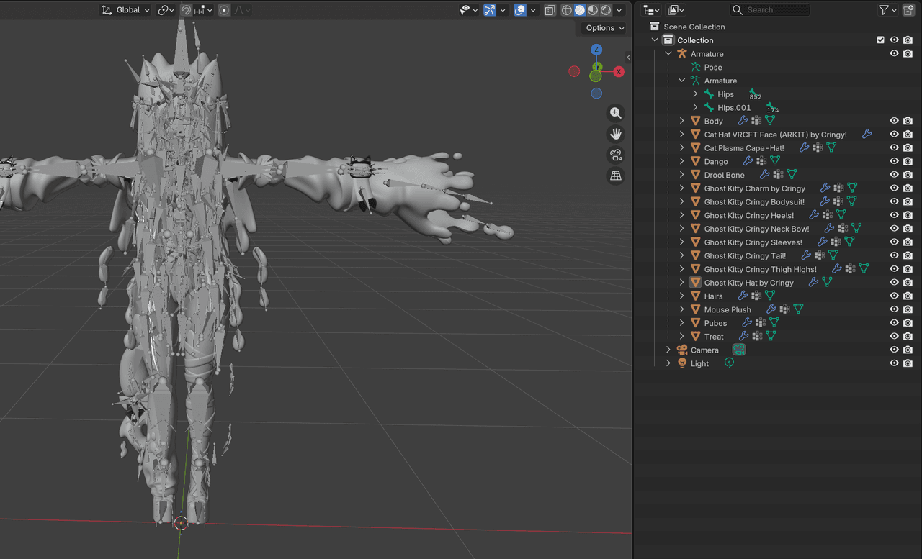Toggle show gizmos button in header
This screenshot has height=559, width=922.
click(x=490, y=10)
